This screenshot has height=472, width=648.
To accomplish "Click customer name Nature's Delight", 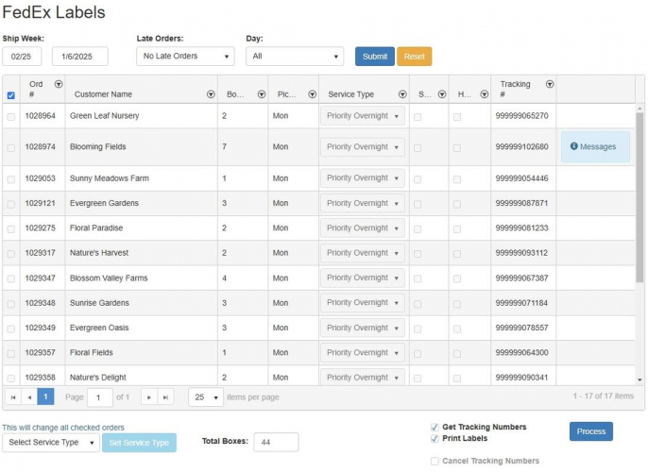I will 98,378.
